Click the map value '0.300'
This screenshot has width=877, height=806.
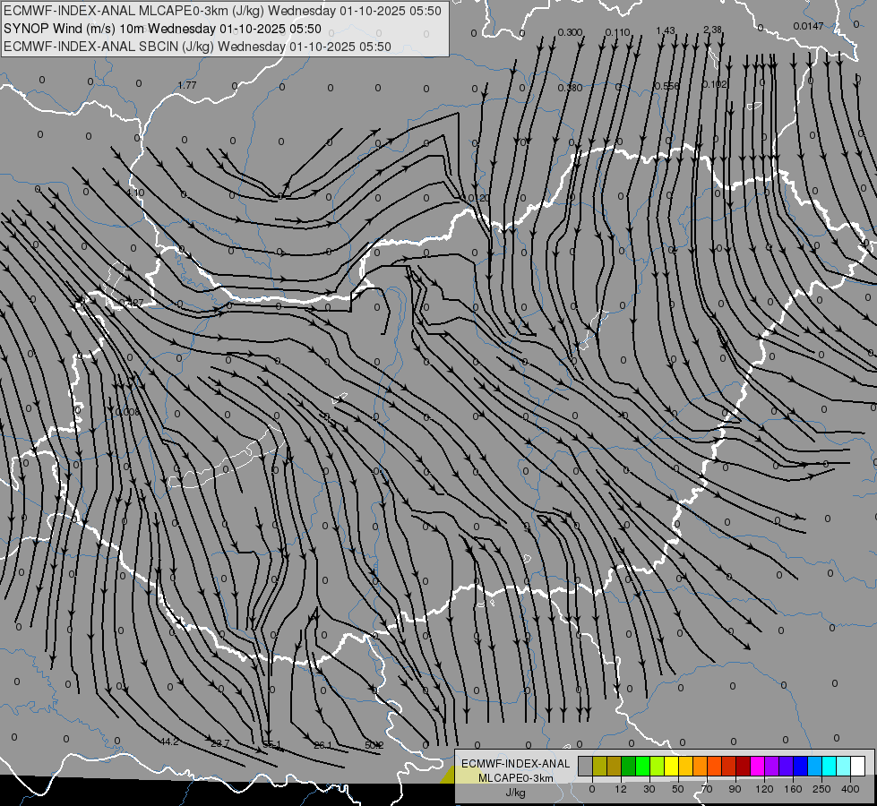point(570,32)
